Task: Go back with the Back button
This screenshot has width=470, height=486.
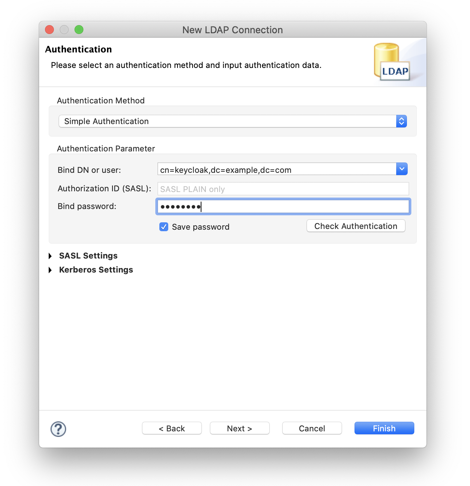Action: point(172,428)
